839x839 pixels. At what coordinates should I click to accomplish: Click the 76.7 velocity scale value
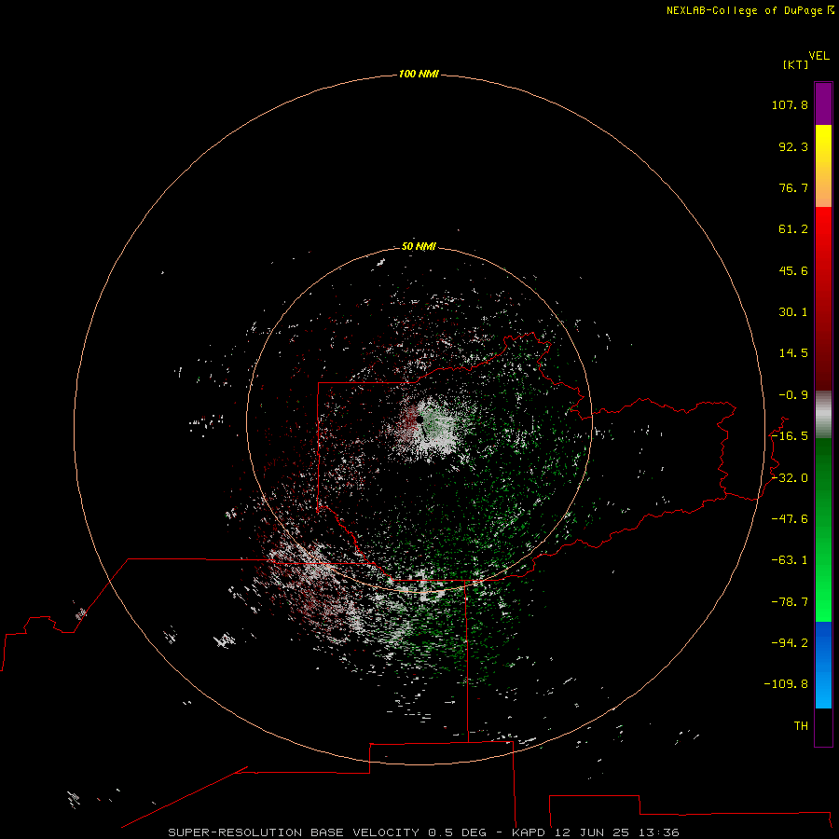793,187
